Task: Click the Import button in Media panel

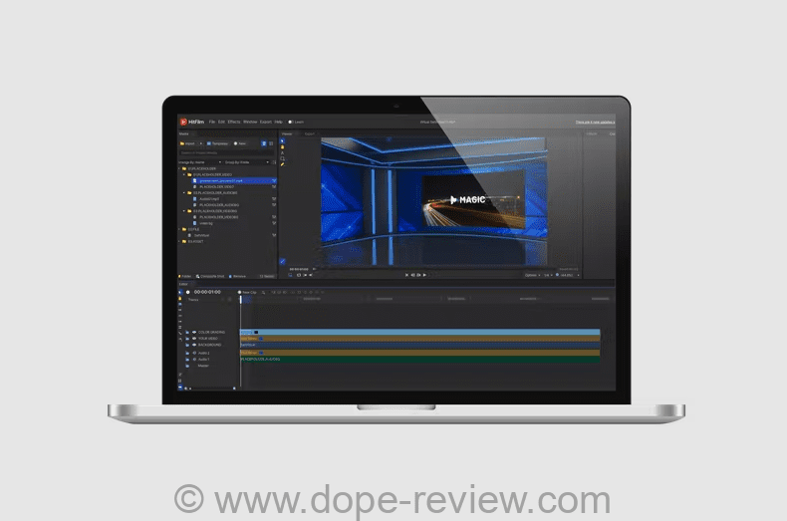Action: [187, 143]
